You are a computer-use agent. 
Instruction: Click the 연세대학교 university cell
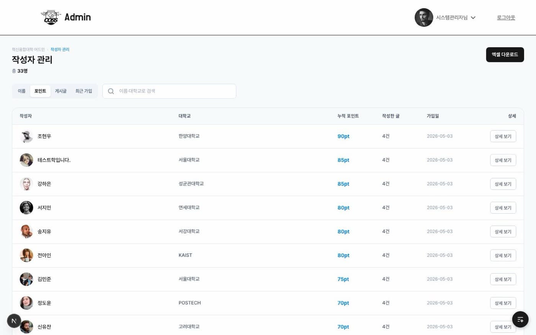[189, 208]
